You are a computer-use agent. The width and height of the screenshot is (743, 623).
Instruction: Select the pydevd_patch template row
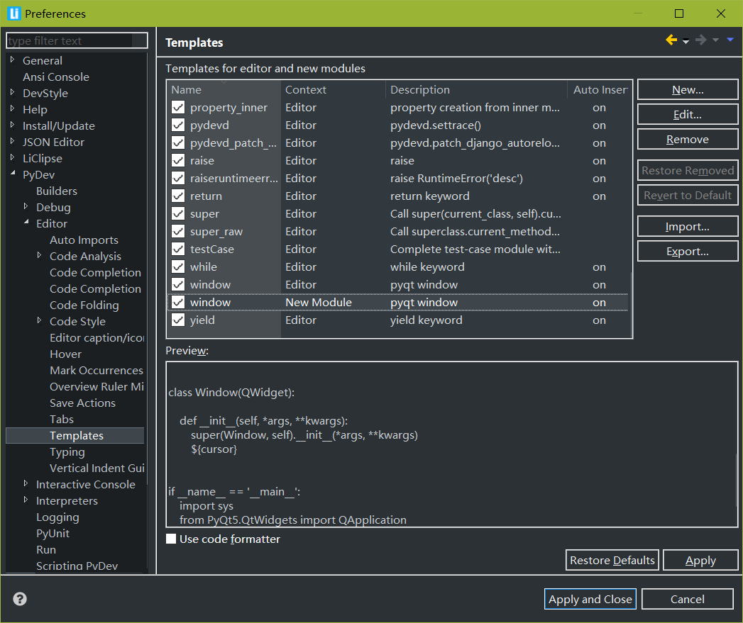pyautogui.click(x=398, y=143)
